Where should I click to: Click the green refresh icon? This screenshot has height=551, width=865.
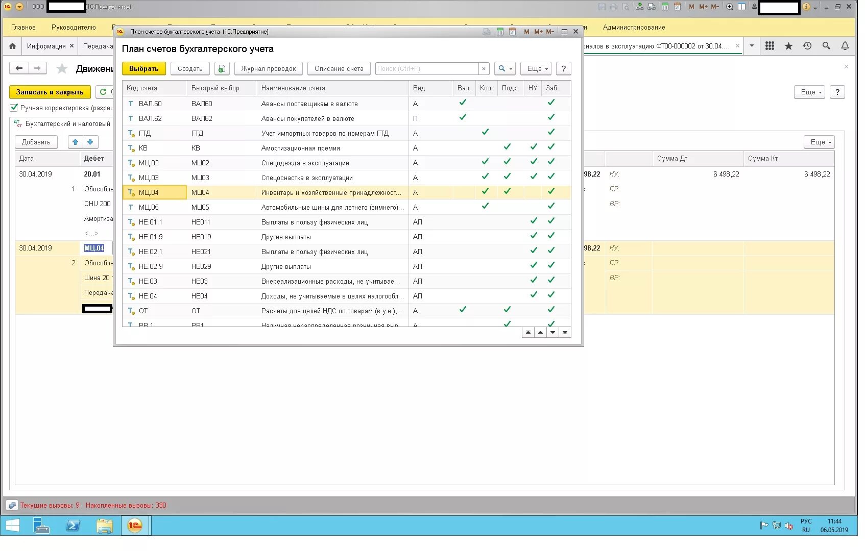coord(103,92)
